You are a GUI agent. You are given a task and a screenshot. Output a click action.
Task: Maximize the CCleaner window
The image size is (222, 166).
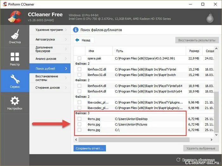(x=203, y=4)
